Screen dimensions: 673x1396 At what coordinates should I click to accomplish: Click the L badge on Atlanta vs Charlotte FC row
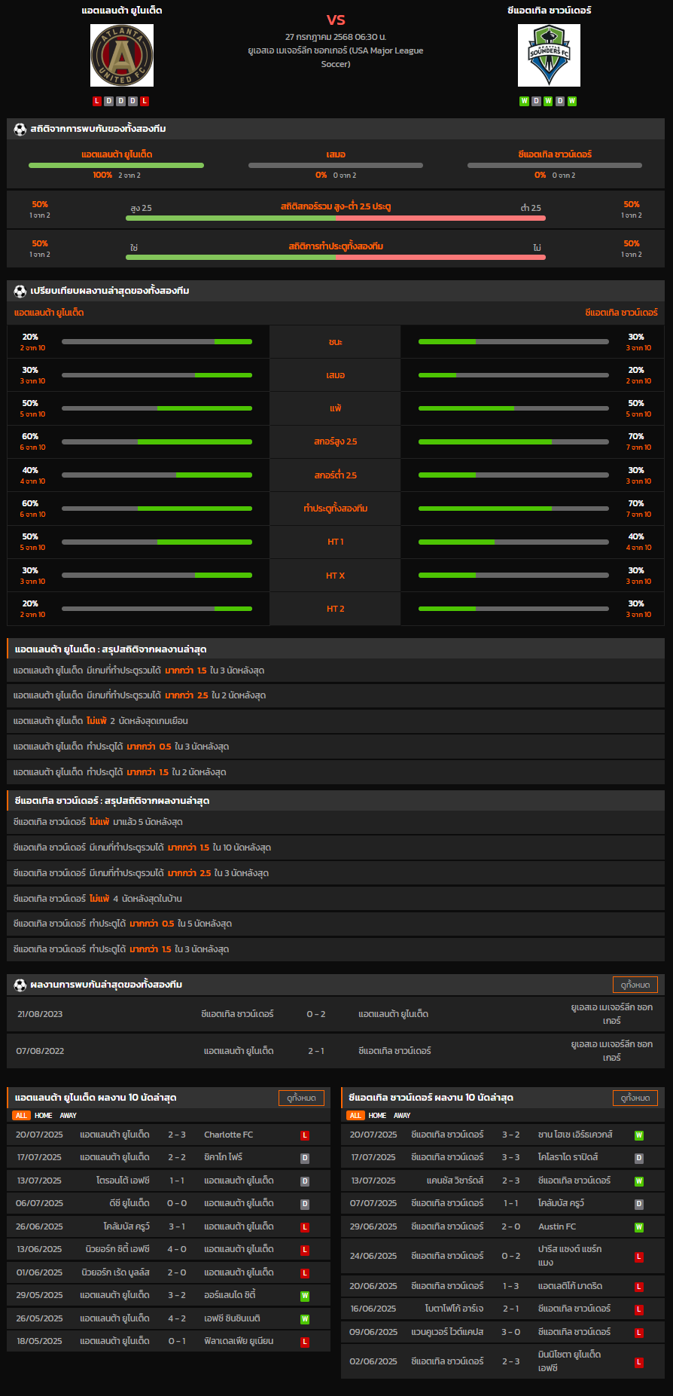click(x=305, y=1135)
